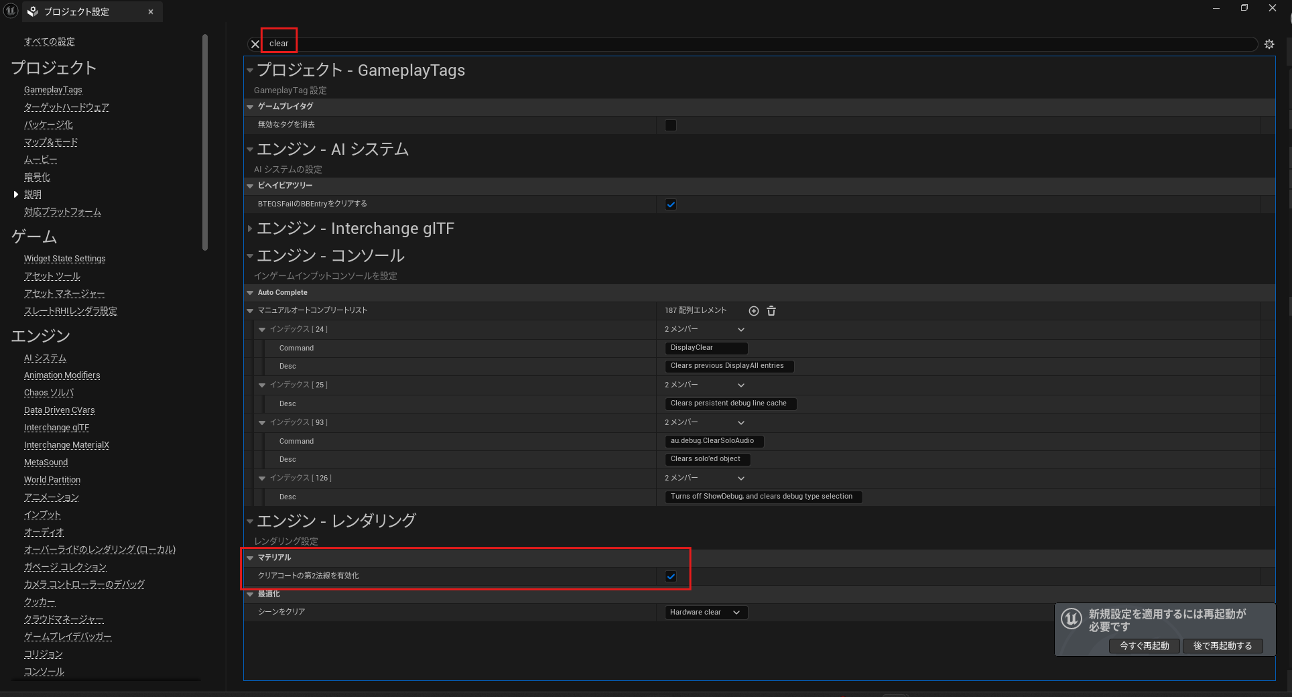Uncheck BTEQSFailのBBEntryをクリアする checkbox
The height and width of the screenshot is (697, 1292).
(x=670, y=204)
